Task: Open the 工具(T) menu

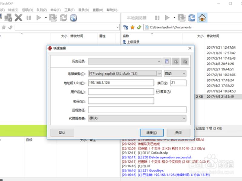Action: click(70, 10)
